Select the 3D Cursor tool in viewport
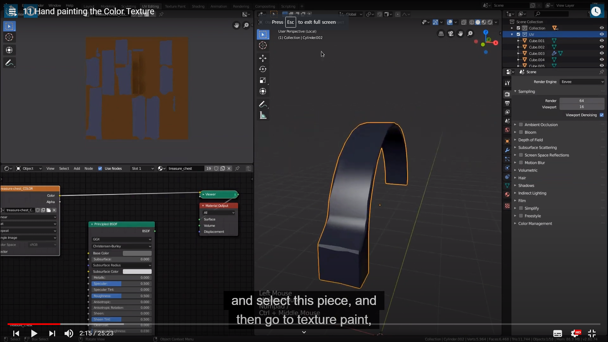 263,45
